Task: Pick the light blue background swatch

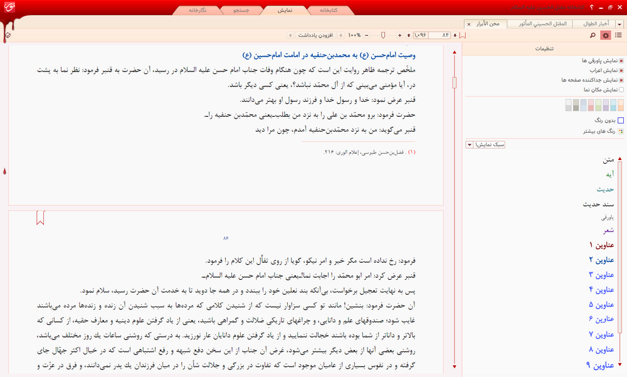Action: pyautogui.click(x=613, y=105)
